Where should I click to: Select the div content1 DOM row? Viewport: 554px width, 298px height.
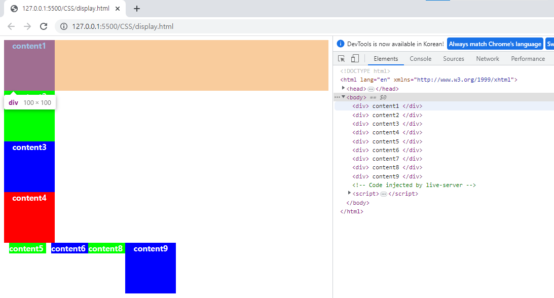(x=444, y=106)
